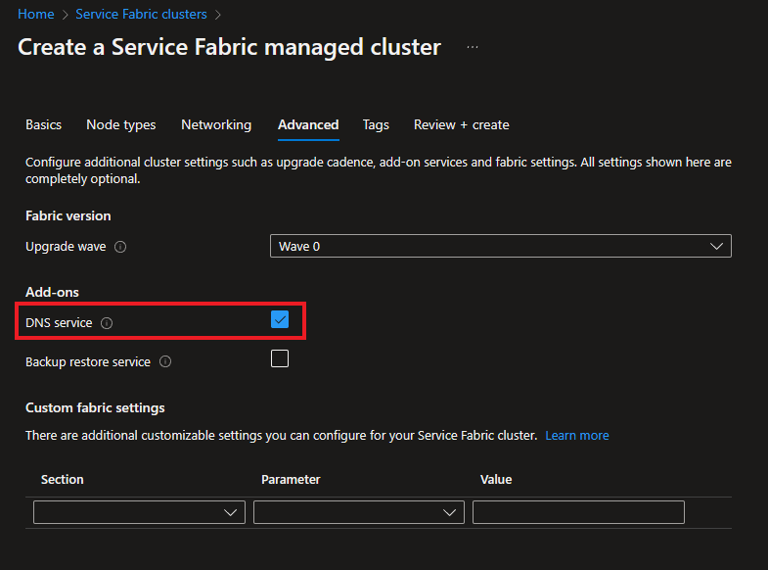Enable the Backup restore service checkbox

pos(280,358)
